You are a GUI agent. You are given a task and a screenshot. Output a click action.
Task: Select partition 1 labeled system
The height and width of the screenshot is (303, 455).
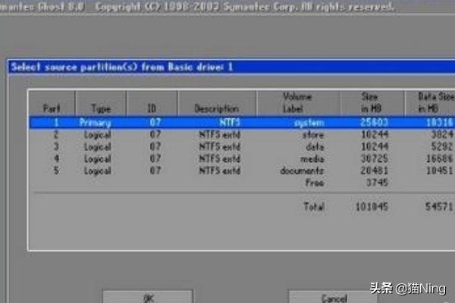point(227,122)
